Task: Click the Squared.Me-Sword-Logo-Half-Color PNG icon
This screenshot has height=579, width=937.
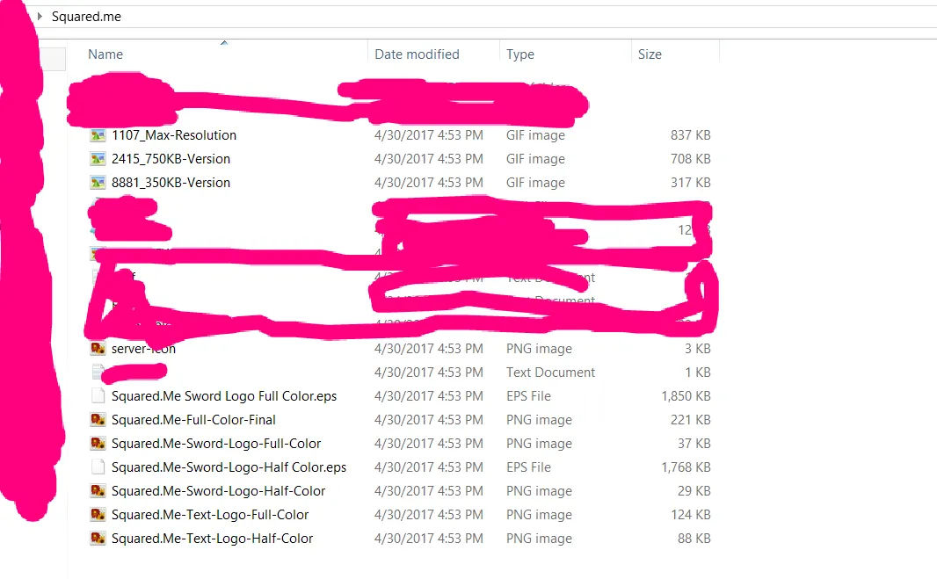Action: [x=98, y=491]
